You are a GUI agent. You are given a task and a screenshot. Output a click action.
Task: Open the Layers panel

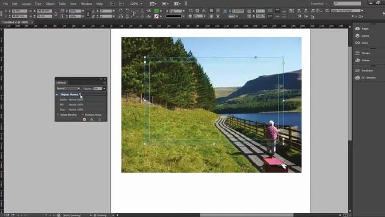point(362,36)
